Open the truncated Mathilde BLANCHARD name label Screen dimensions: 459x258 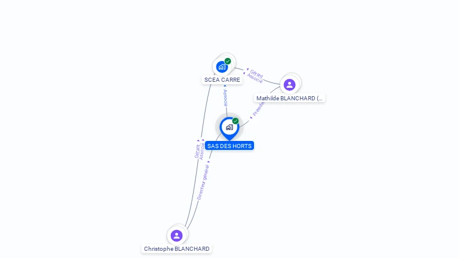click(289, 99)
